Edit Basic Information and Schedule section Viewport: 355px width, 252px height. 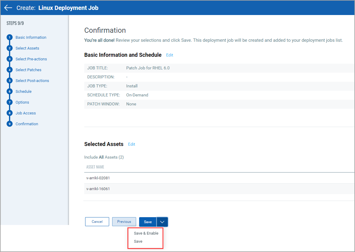click(x=170, y=55)
